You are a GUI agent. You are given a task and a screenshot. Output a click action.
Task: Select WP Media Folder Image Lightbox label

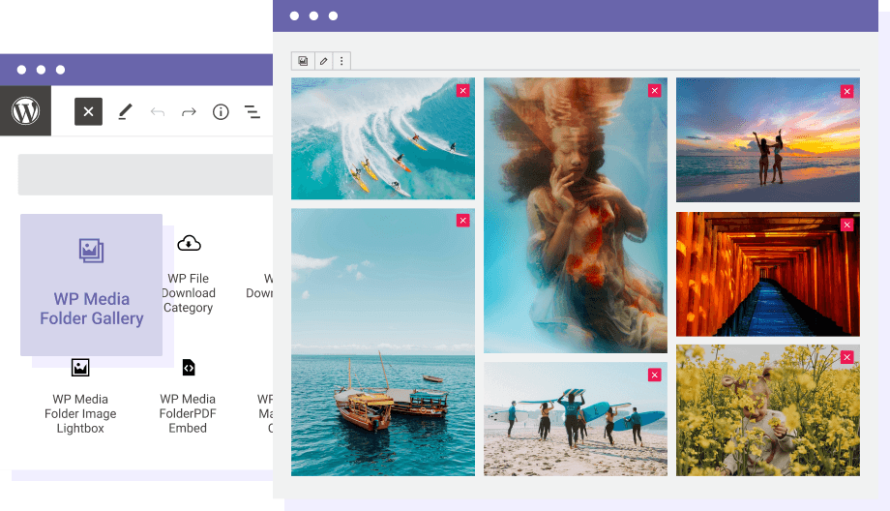pos(80,414)
